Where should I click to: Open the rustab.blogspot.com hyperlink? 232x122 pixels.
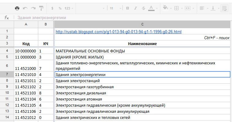[x=118, y=32]
